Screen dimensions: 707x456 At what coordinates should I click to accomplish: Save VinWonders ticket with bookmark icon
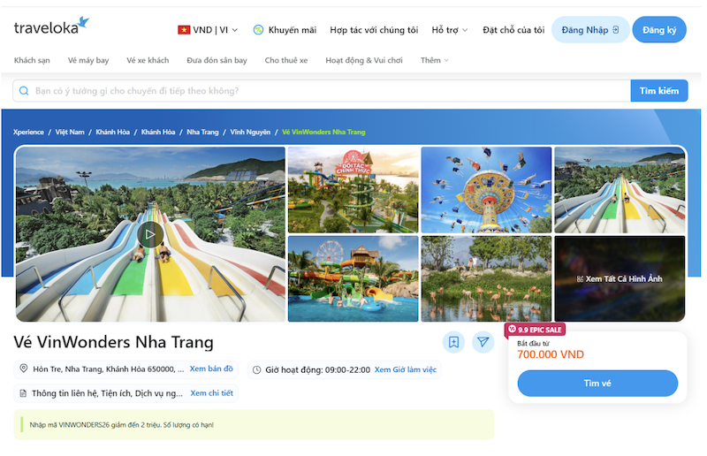point(453,342)
